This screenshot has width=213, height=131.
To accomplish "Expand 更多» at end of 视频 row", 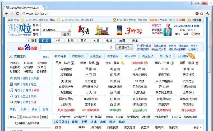I will pyautogui.click(x=197, y=128).
